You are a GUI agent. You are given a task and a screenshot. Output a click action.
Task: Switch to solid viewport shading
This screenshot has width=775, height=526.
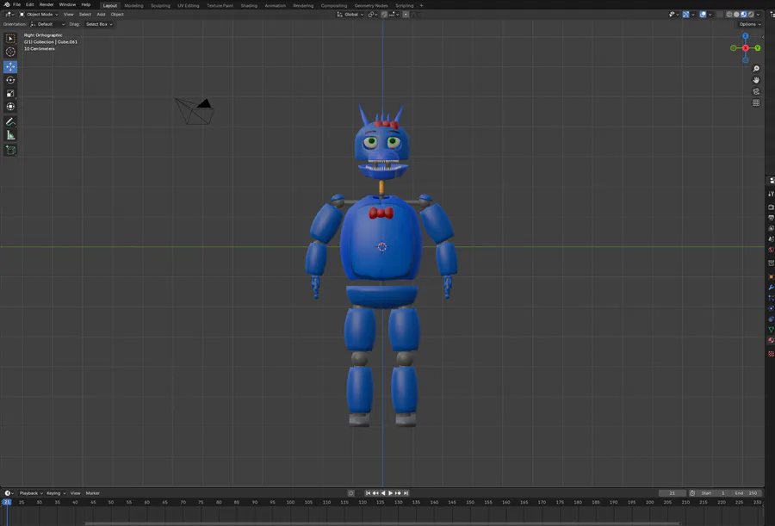[736, 15]
